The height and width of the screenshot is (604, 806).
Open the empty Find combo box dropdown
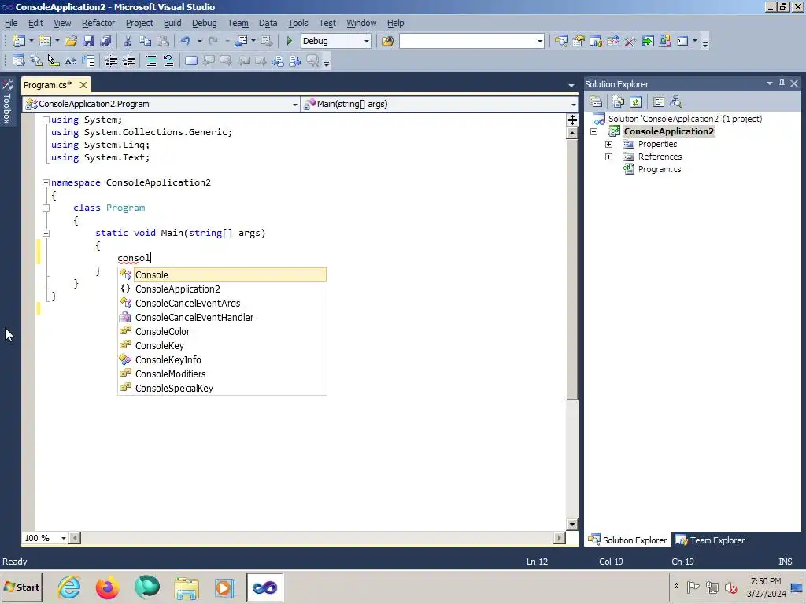(x=540, y=41)
